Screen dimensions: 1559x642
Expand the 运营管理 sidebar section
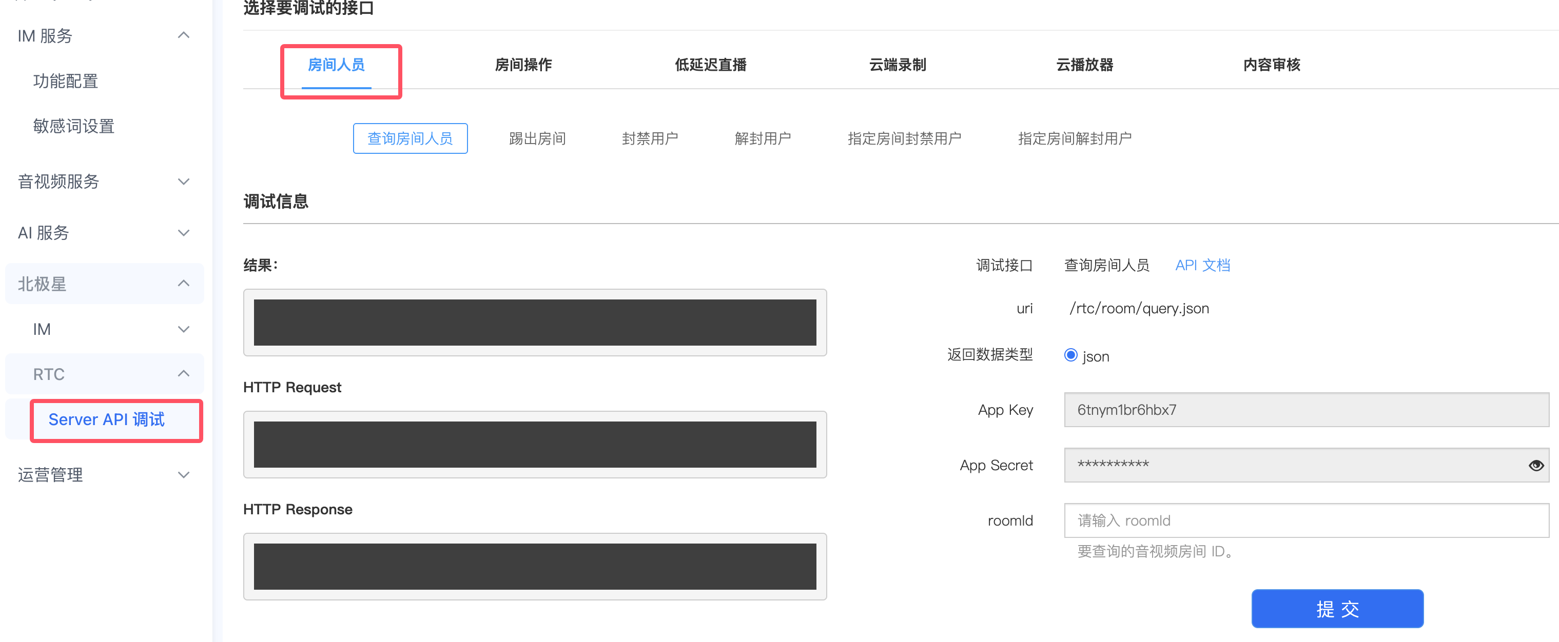click(x=104, y=474)
